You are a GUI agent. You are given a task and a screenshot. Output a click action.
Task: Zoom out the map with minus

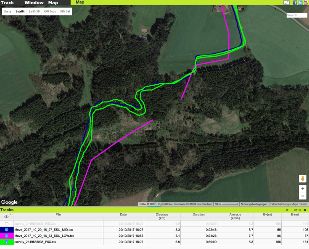303,196
